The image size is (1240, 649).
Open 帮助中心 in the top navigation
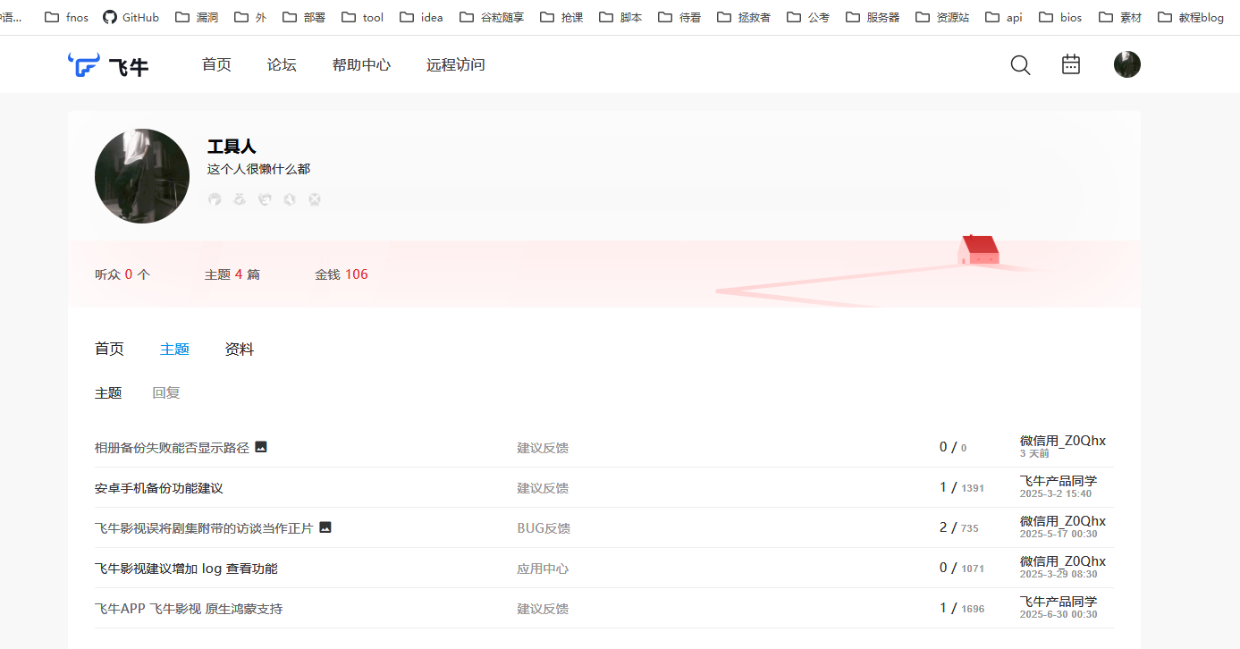click(361, 65)
